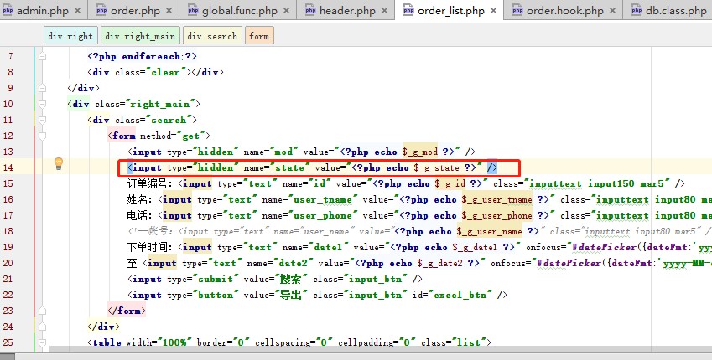Click the 搜索 submit value on line 21

click(291, 279)
